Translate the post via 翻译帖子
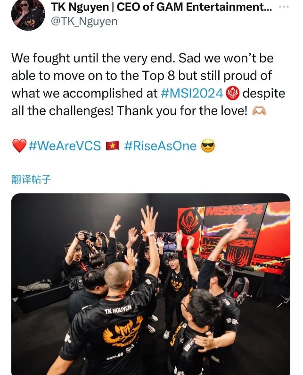303x375 pixels. 31,179
